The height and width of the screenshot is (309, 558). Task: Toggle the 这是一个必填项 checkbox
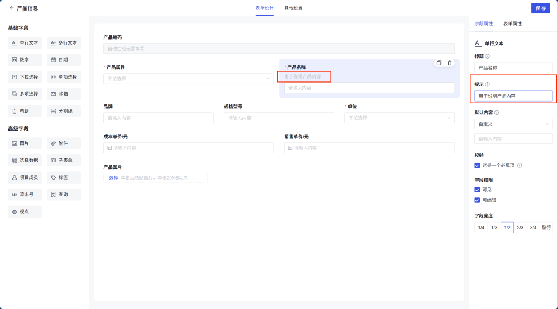click(477, 165)
